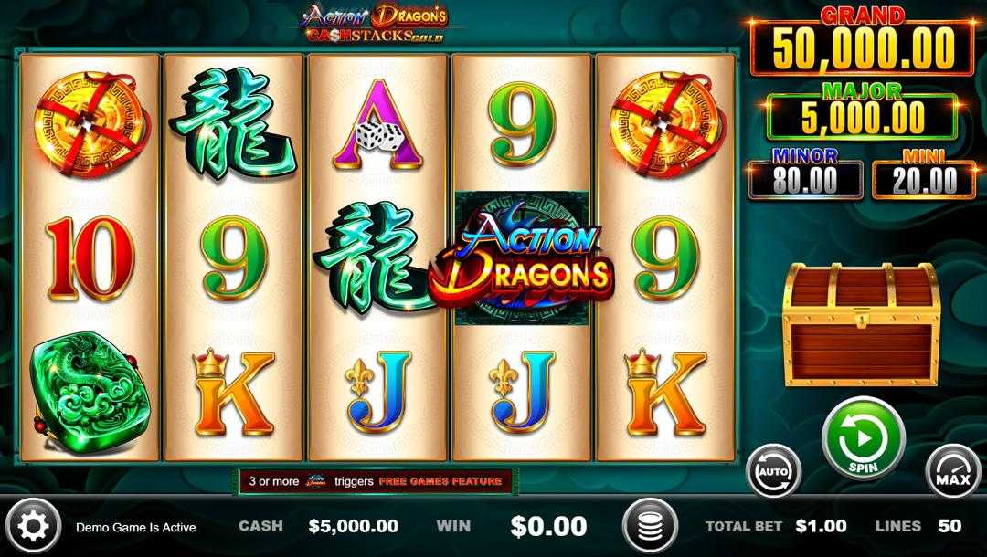The width and height of the screenshot is (987, 557).
Task: Open the Free Games Feature info banner
Action: click(x=376, y=481)
